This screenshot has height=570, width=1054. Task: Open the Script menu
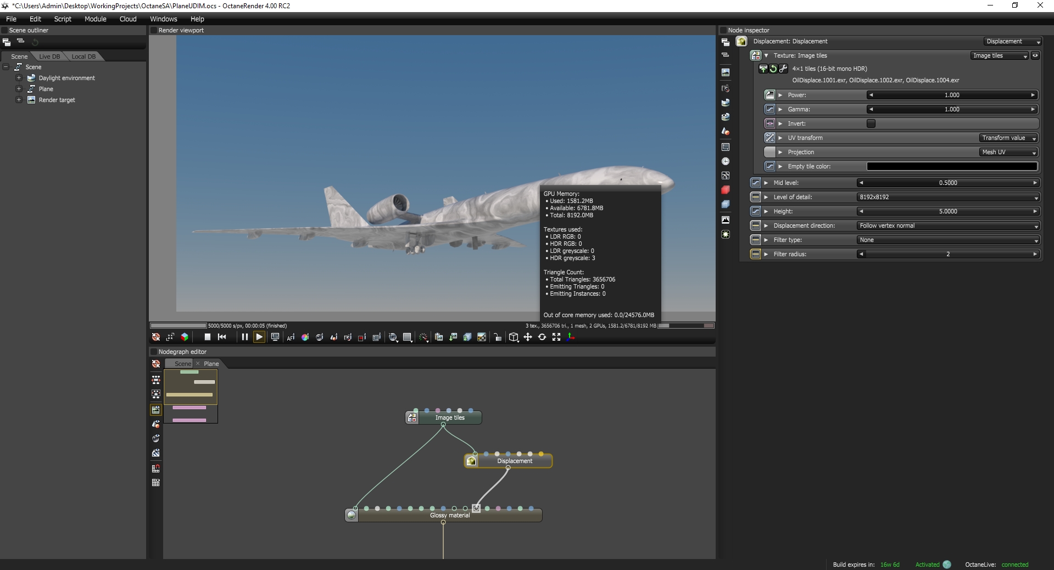pos(63,19)
